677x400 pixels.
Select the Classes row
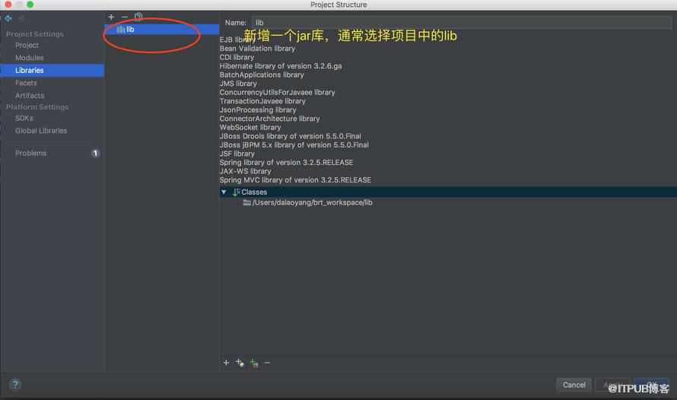pyautogui.click(x=448, y=192)
